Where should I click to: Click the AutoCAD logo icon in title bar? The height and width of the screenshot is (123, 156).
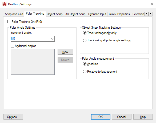5,4
